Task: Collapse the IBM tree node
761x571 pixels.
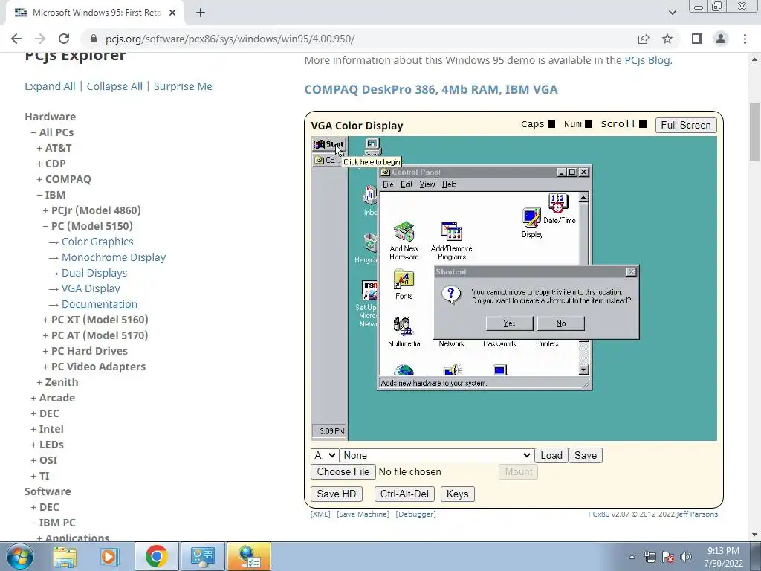Action: [x=51, y=195]
